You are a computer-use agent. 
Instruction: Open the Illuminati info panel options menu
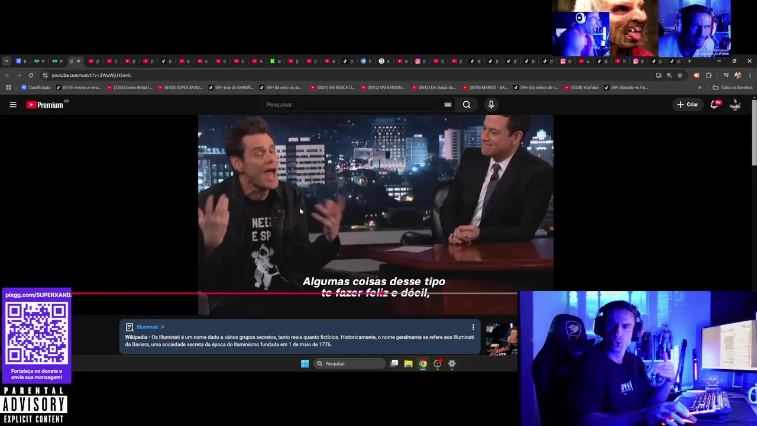pyautogui.click(x=473, y=327)
